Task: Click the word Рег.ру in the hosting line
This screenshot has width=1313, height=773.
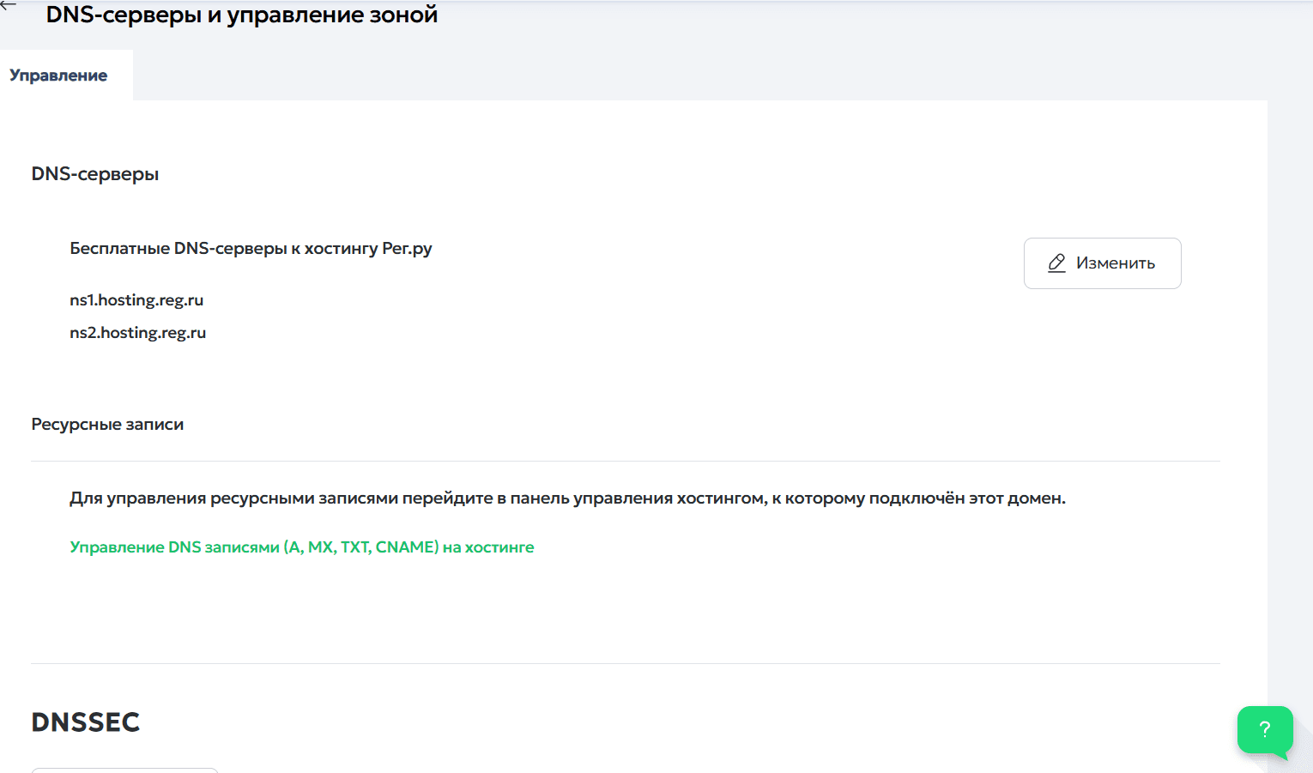Action: tap(407, 249)
